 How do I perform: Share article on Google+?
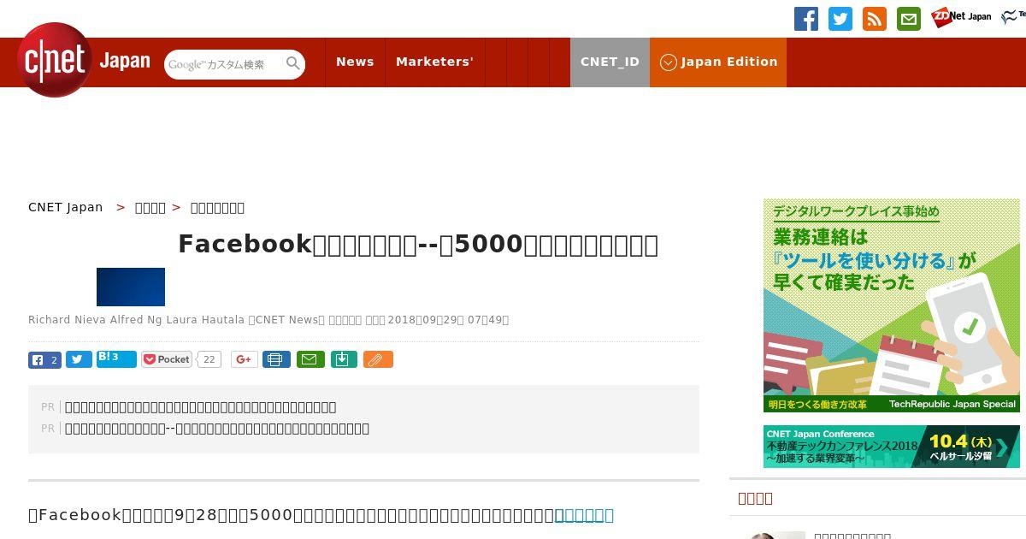(244, 359)
